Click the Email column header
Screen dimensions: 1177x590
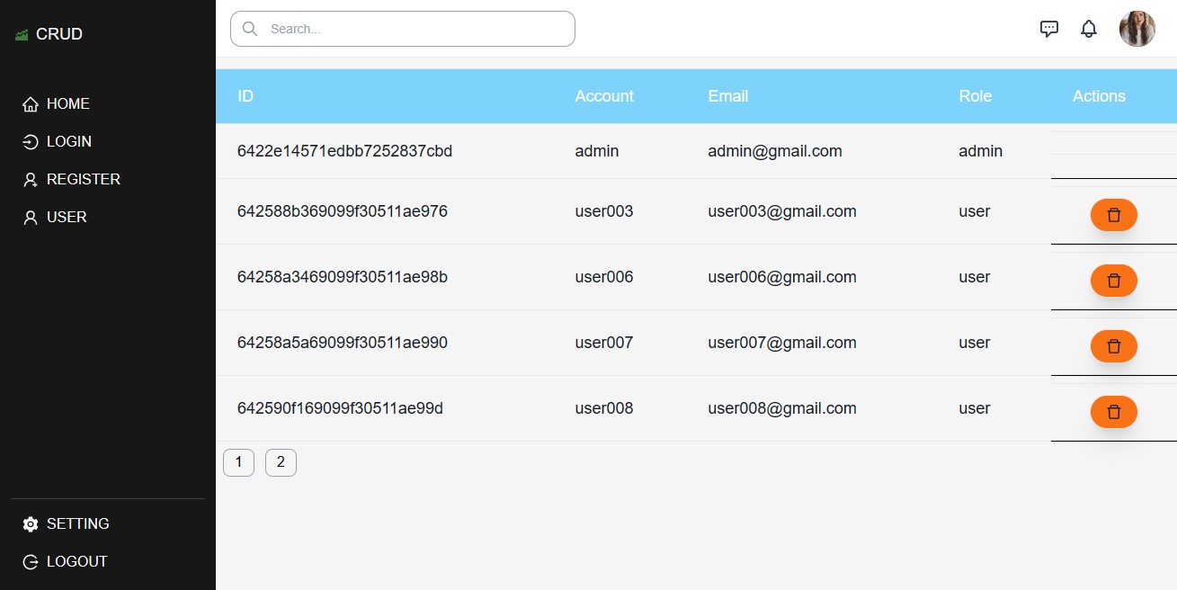pos(728,96)
